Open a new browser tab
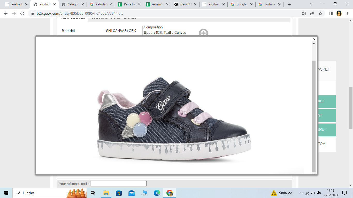 (x=289, y=4)
